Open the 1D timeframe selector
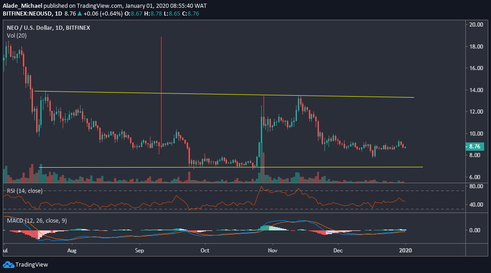Viewport: 491px width, 273px height. click(x=61, y=14)
